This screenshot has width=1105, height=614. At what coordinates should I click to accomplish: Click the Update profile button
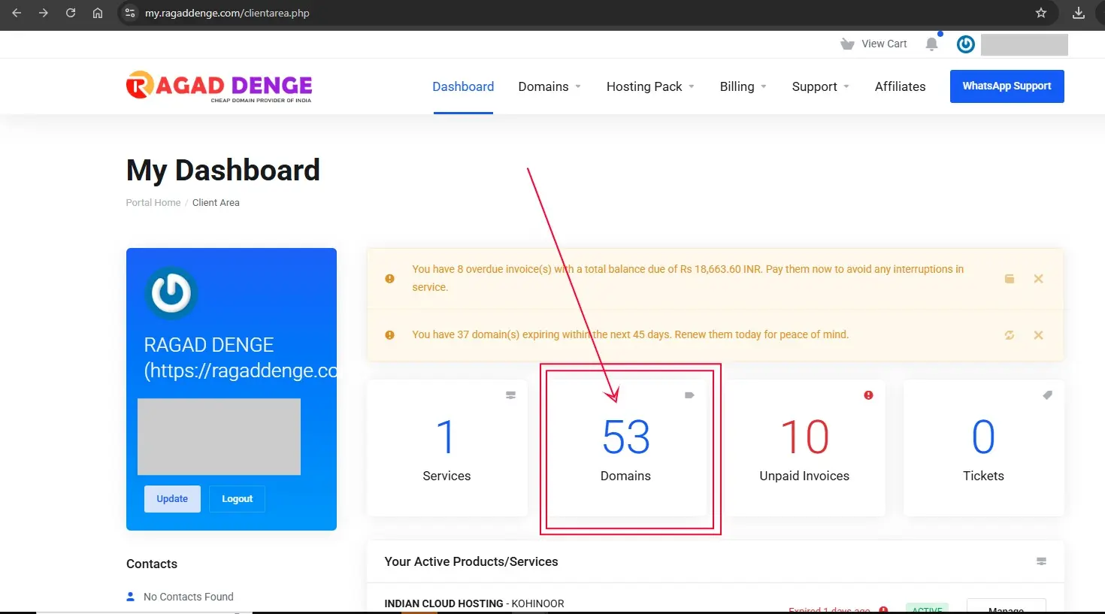click(172, 499)
